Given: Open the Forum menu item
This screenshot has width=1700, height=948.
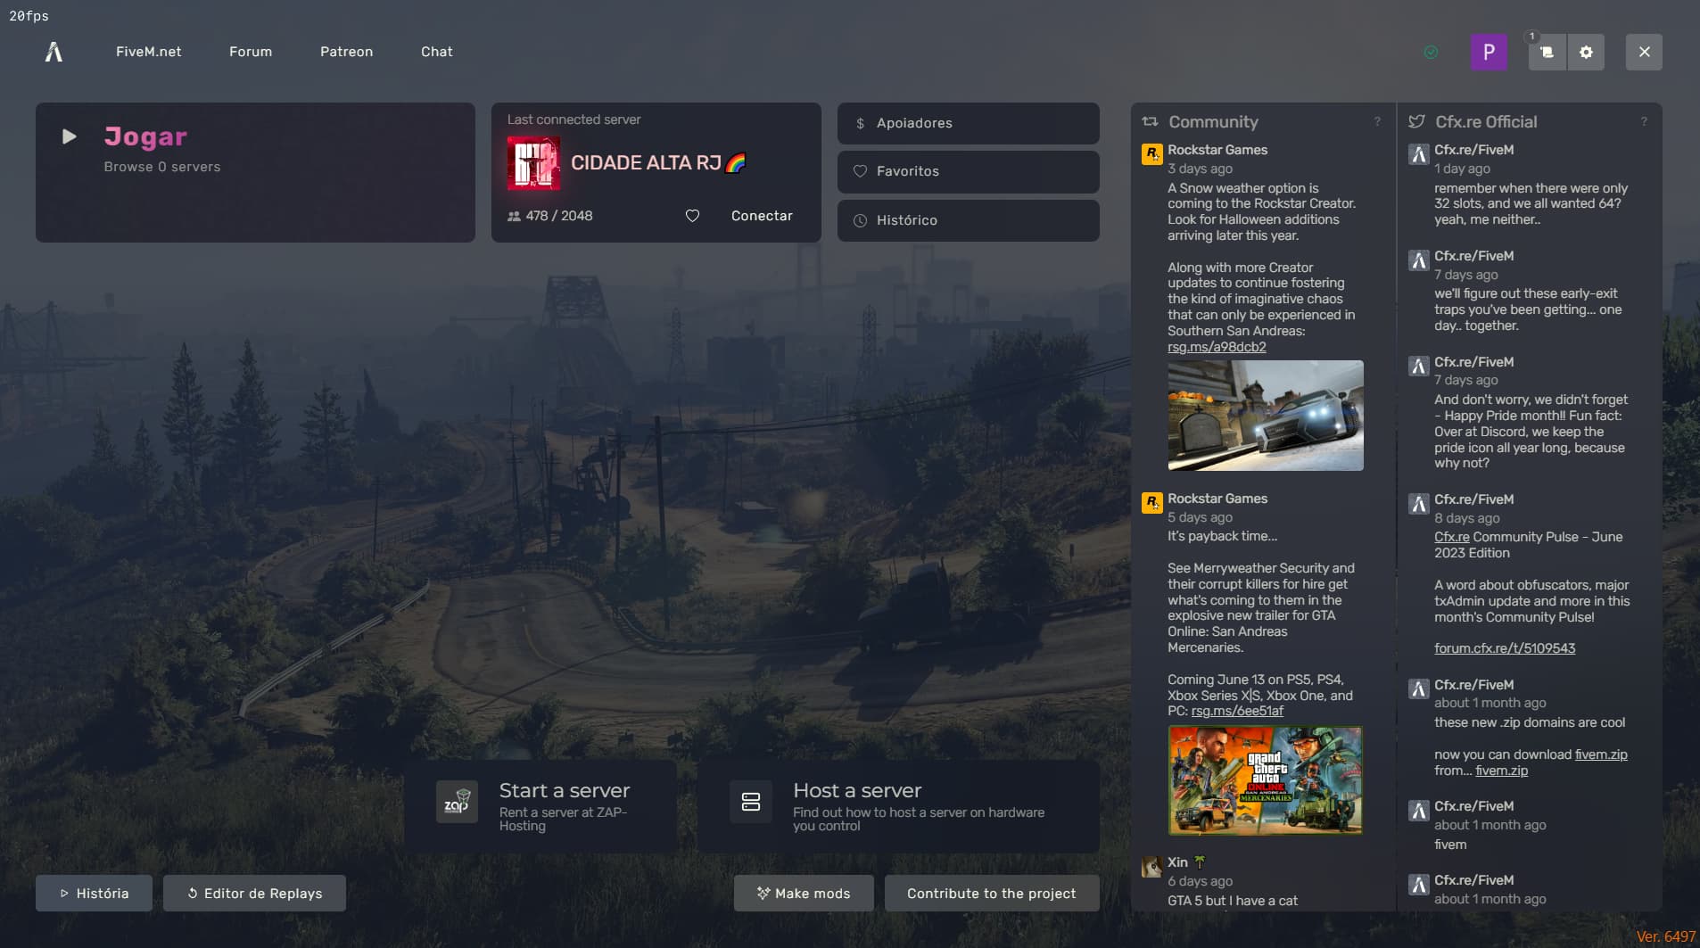Looking at the screenshot, I should [x=251, y=52].
